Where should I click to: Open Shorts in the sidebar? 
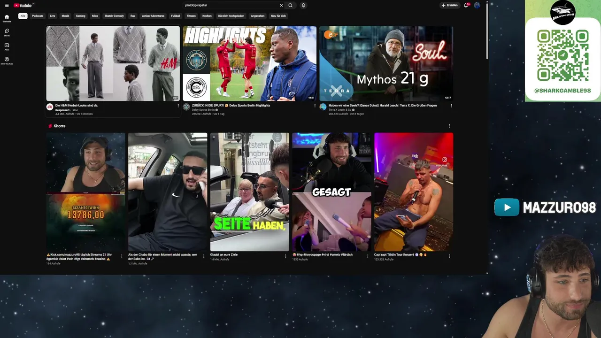tap(7, 32)
